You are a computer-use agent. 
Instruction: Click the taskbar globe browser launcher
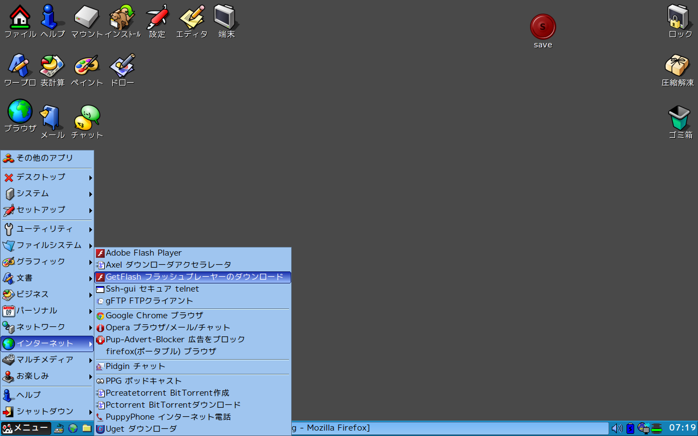73,428
